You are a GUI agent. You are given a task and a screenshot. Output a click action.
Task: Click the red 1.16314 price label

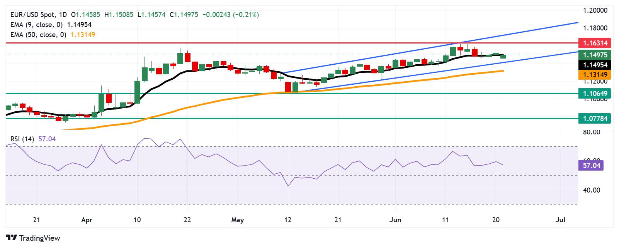(595, 43)
